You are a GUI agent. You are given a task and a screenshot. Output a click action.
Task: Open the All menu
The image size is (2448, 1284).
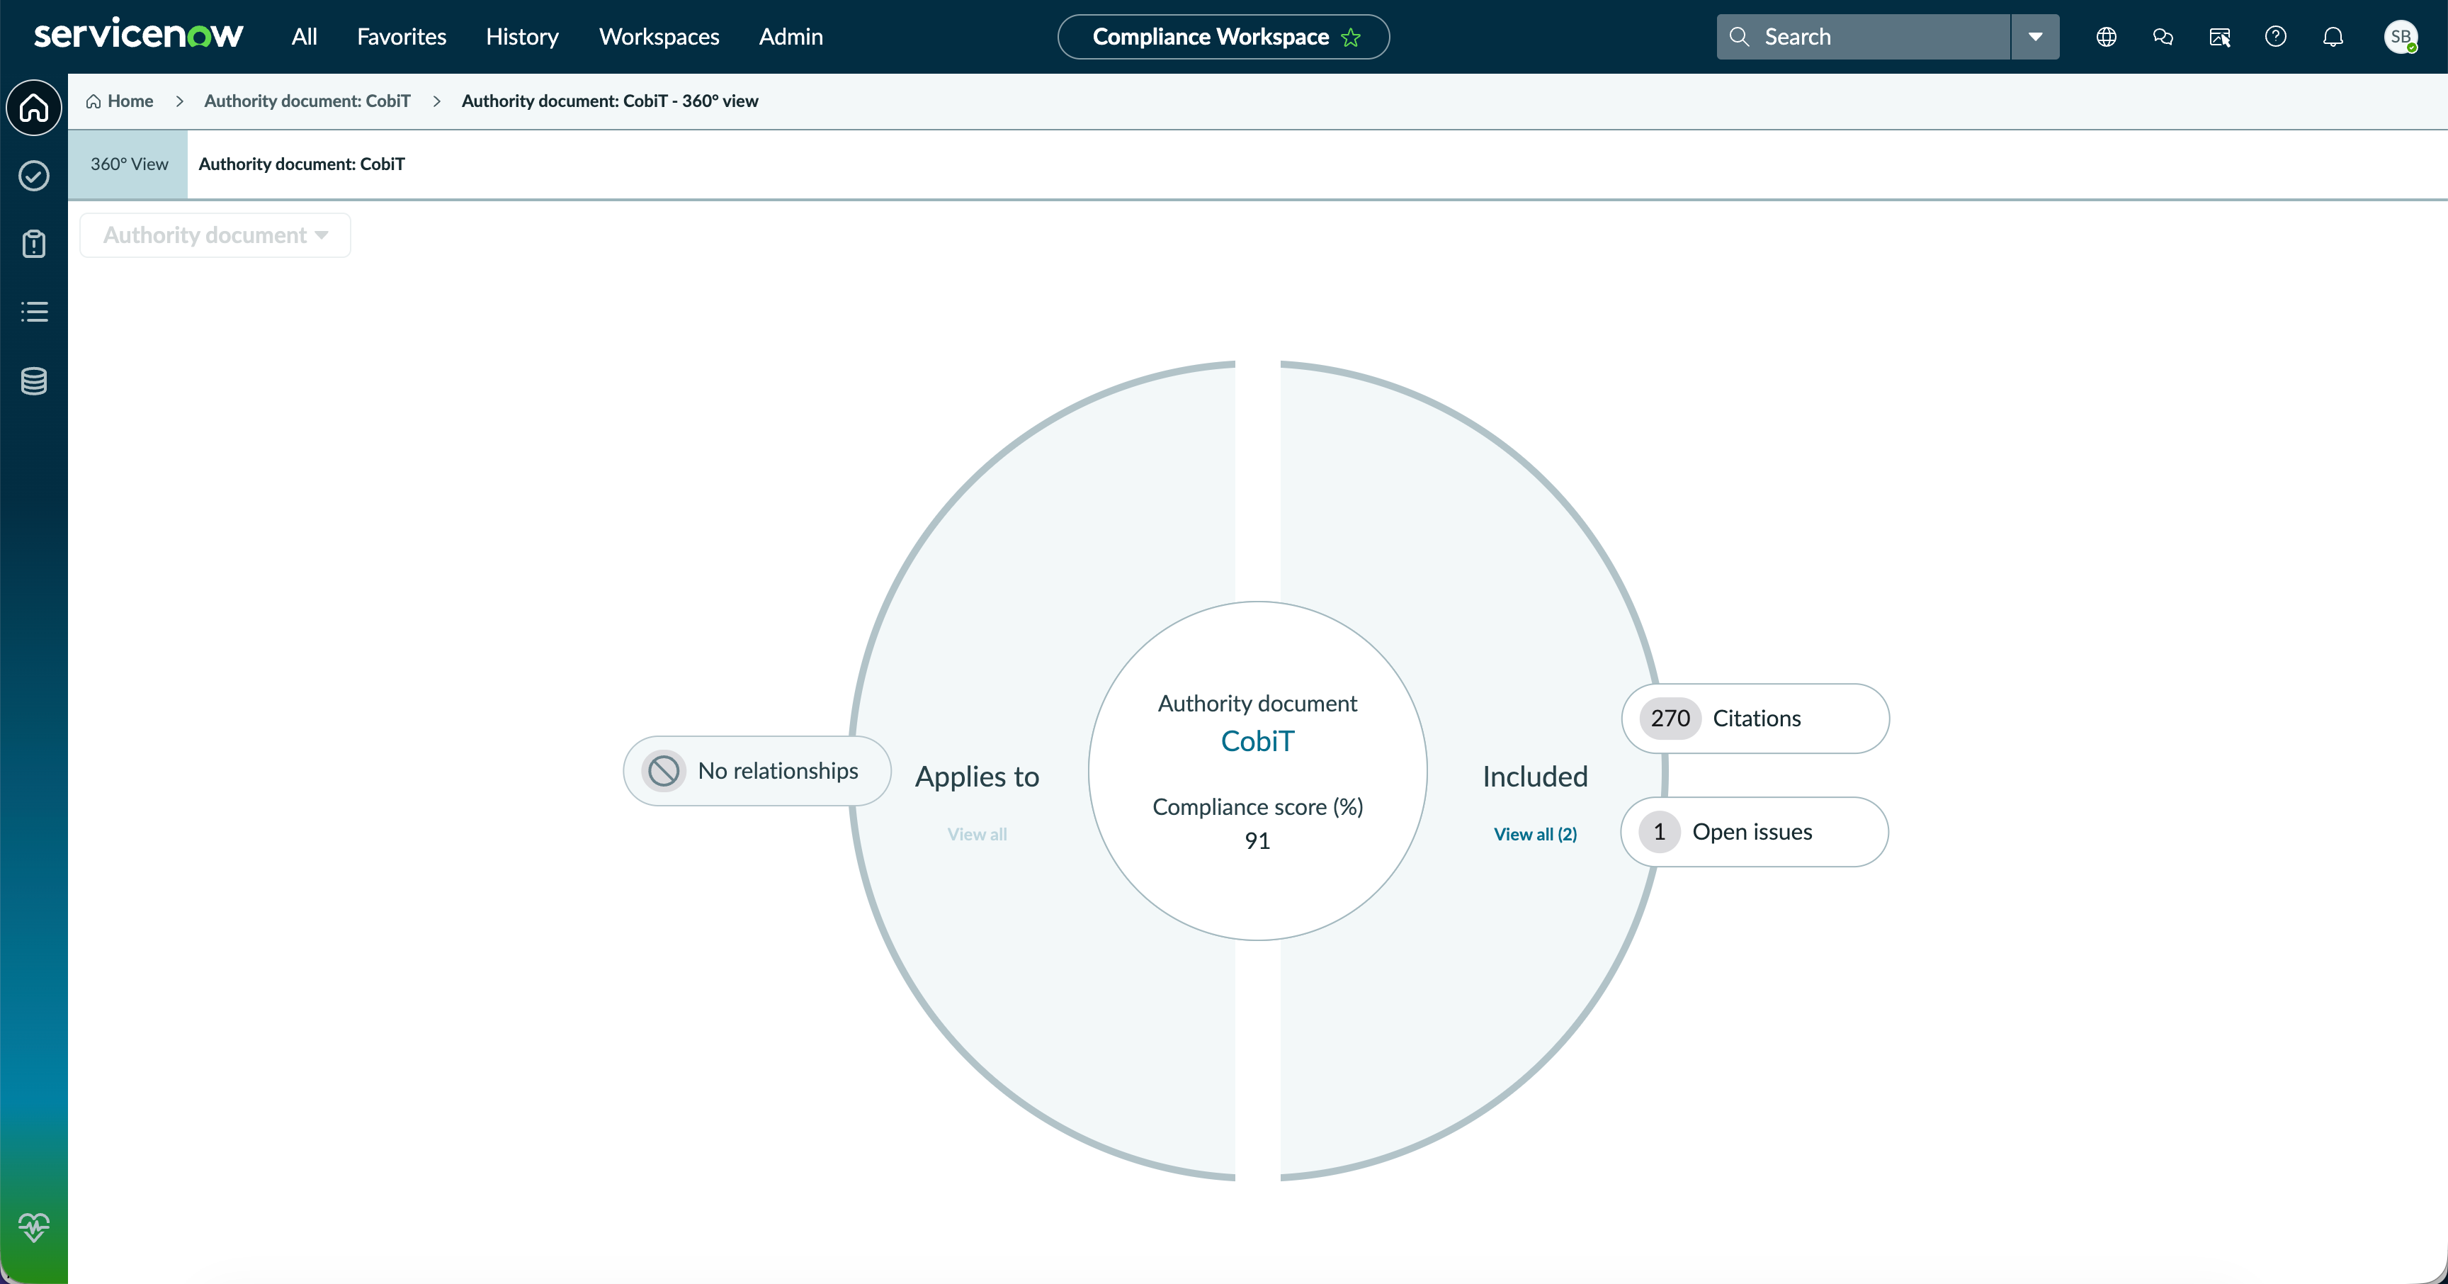[x=304, y=36]
